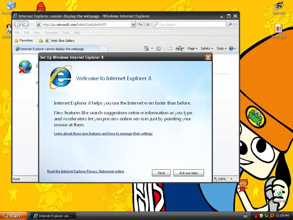Image resolution: width=293 pixels, height=220 pixels.
Task: Expand the address bar autocomplete dropdown
Action: click(133, 25)
